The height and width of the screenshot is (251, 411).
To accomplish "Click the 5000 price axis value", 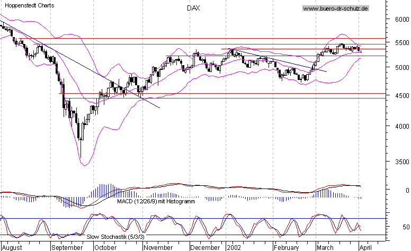I will coord(402,68).
